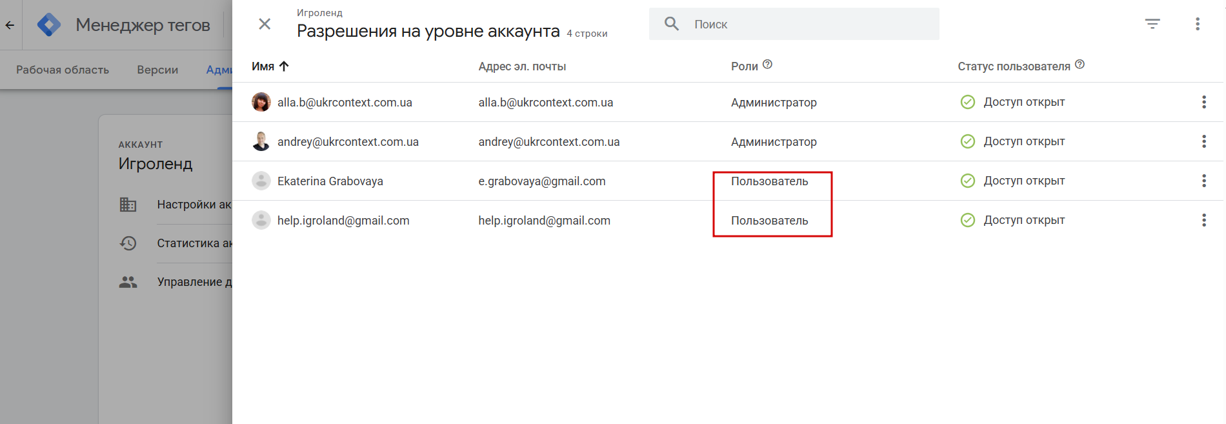Viewport: 1226px width, 424px height.
Task: Open the Рабочая область tab
Action: [63, 70]
